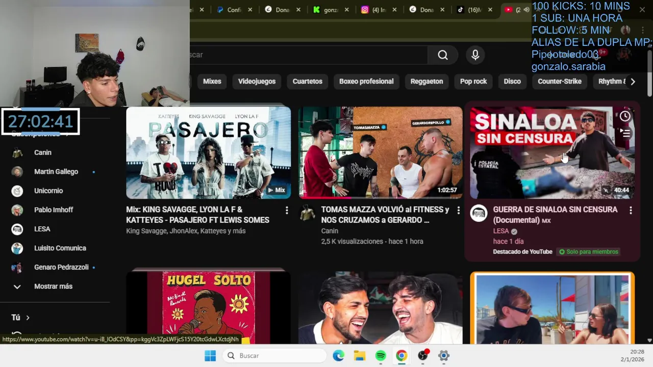Click the Windows taskbar Buscar search box
653x367 pixels.
(x=273, y=356)
